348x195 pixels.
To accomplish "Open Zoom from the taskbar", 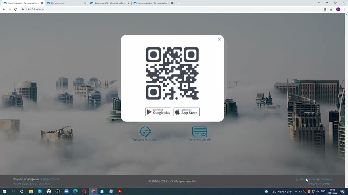I will click(66, 191).
